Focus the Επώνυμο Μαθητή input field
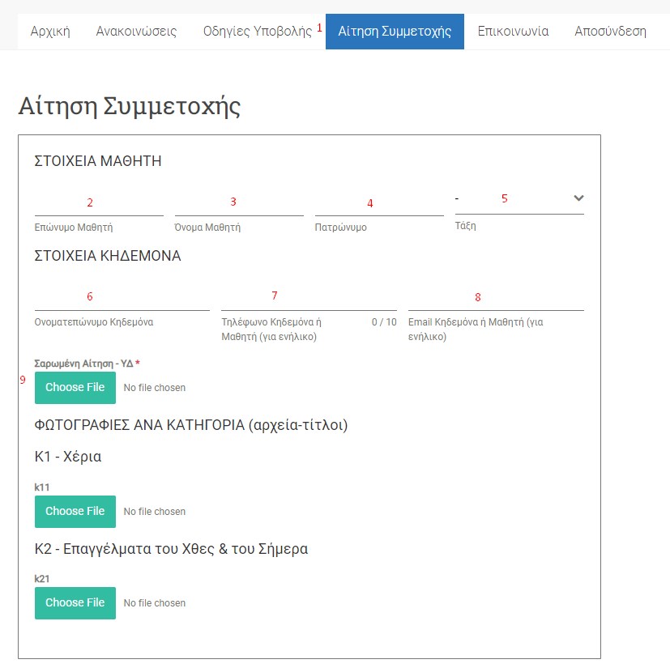This screenshot has width=670, height=668. point(99,203)
